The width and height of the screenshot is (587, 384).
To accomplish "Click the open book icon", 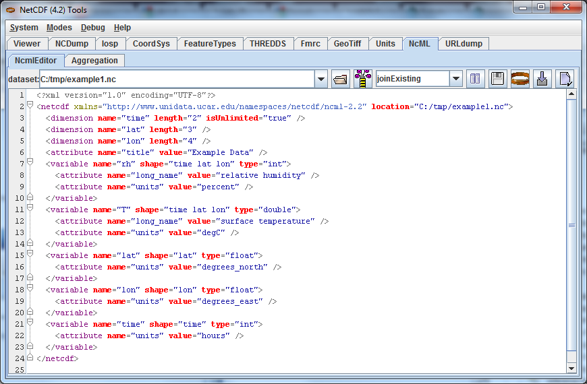I will [476, 79].
